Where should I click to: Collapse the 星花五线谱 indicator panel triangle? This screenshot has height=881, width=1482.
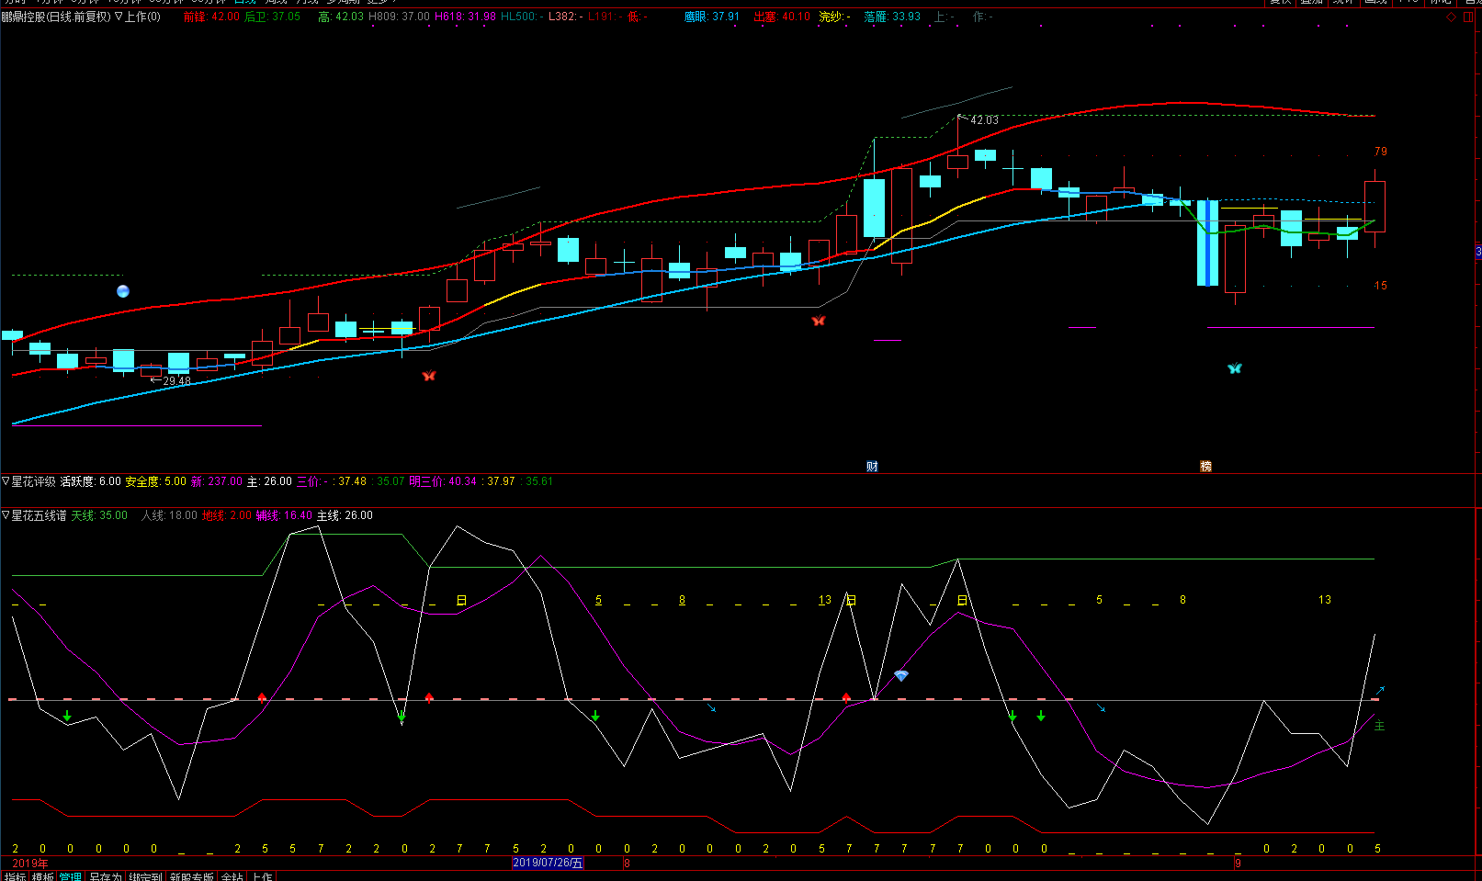click(x=6, y=515)
